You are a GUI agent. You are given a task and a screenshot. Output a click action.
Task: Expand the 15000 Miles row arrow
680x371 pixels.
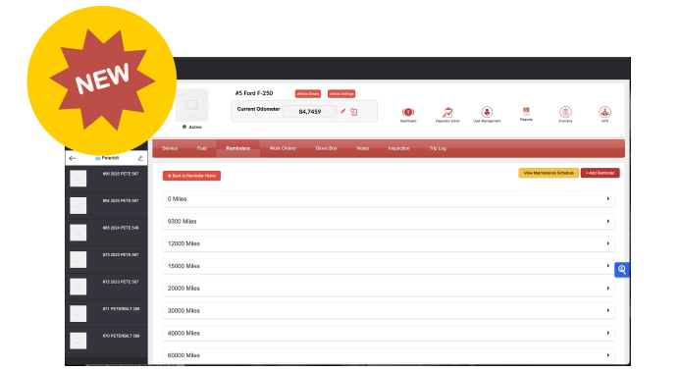coord(608,266)
